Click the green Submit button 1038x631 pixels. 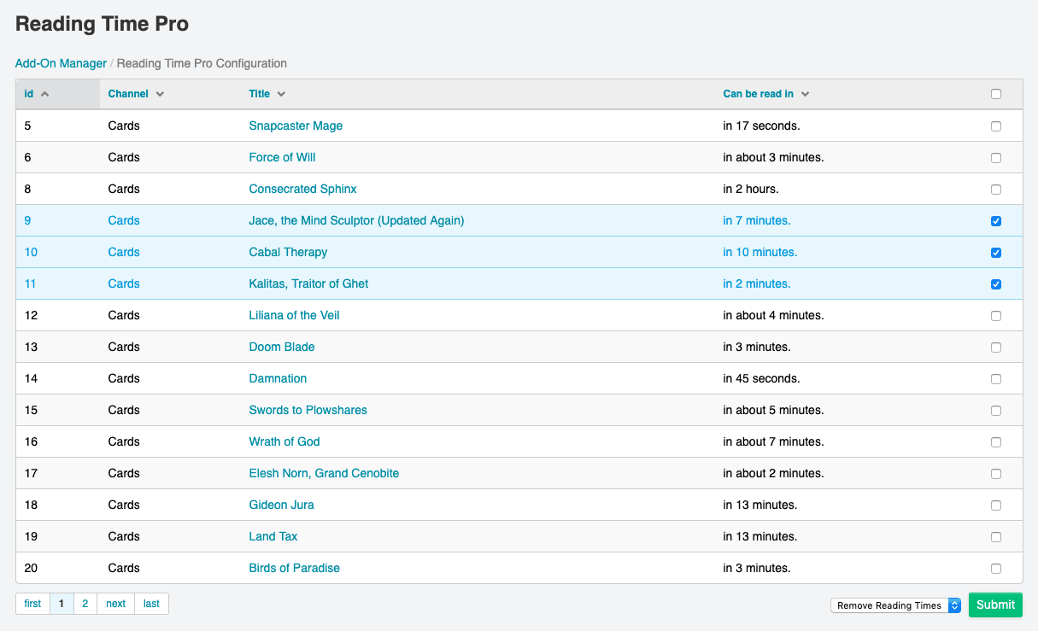(995, 605)
